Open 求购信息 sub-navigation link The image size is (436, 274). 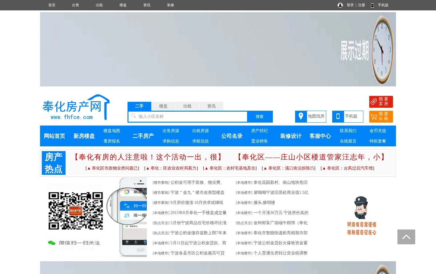point(171,141)
